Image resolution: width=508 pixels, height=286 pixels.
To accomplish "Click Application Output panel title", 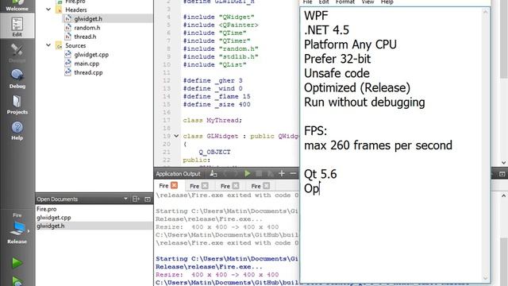I will (178, 174).
